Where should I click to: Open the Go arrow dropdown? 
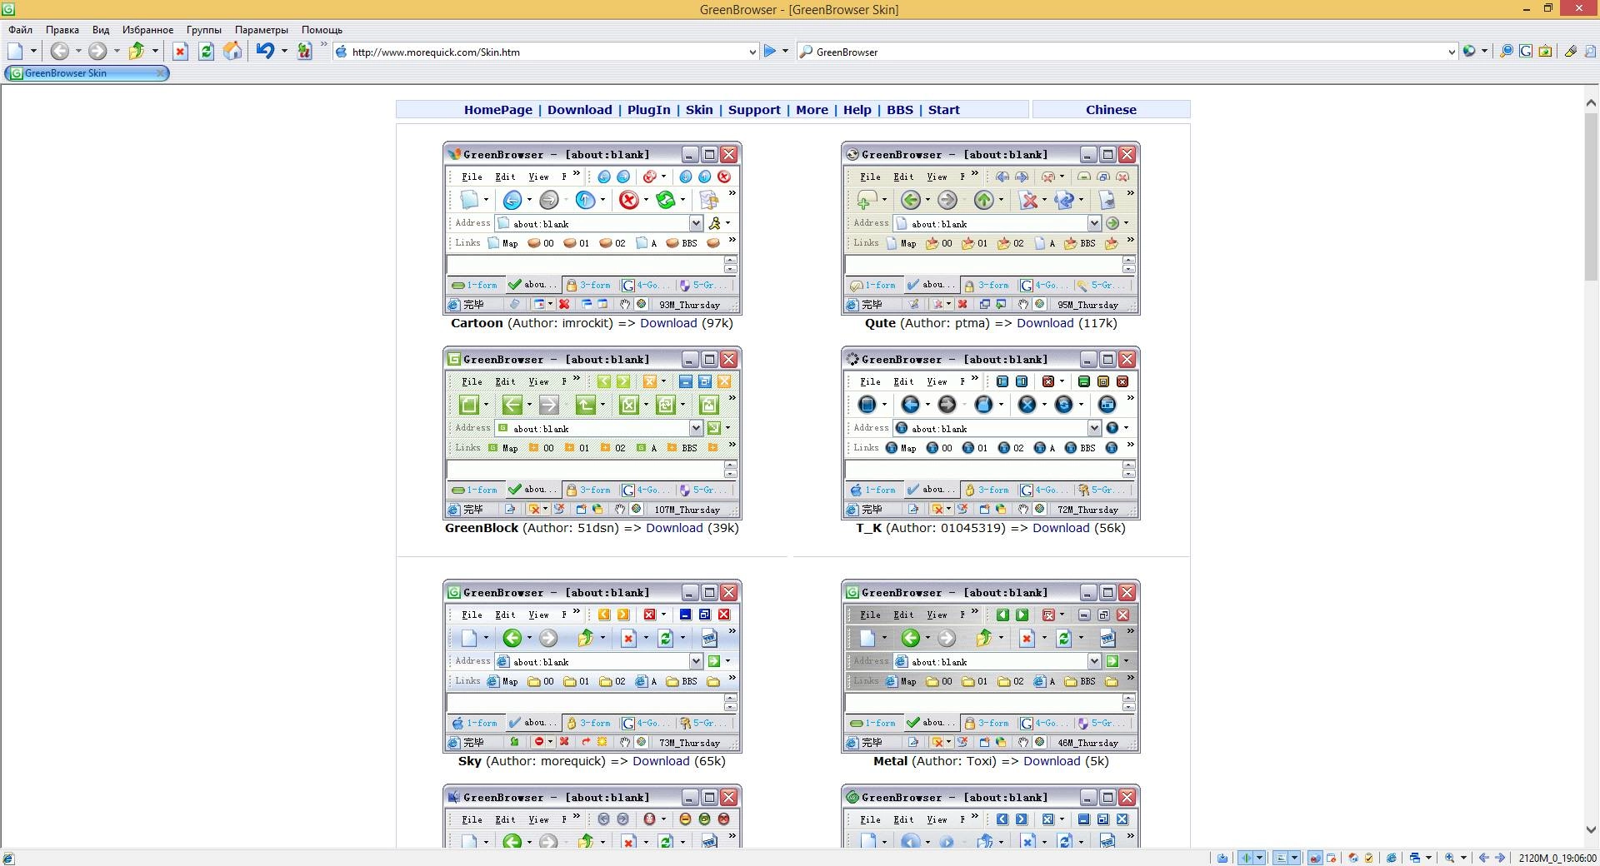785,52
